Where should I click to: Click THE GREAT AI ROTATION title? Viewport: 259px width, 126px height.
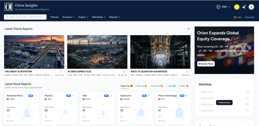coord(18,71)
